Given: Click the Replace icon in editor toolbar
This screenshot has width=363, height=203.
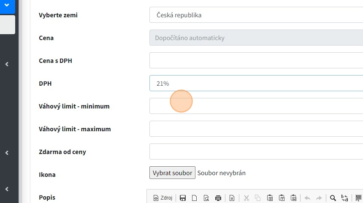Looking at the screenshot, I should point(344,198).
